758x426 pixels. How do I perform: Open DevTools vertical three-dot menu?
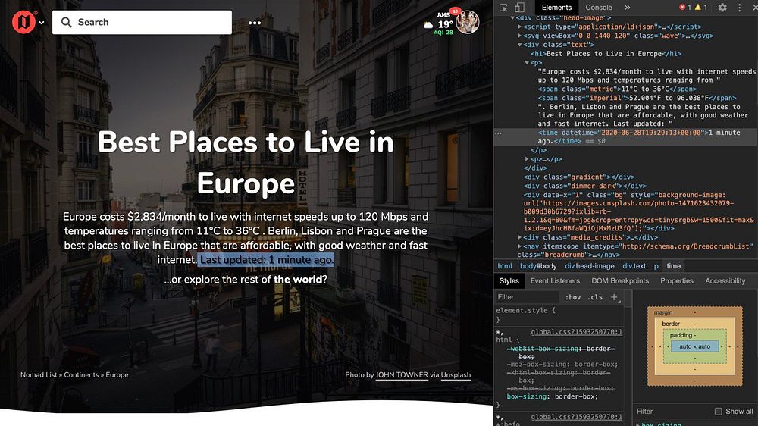(739, 8)
